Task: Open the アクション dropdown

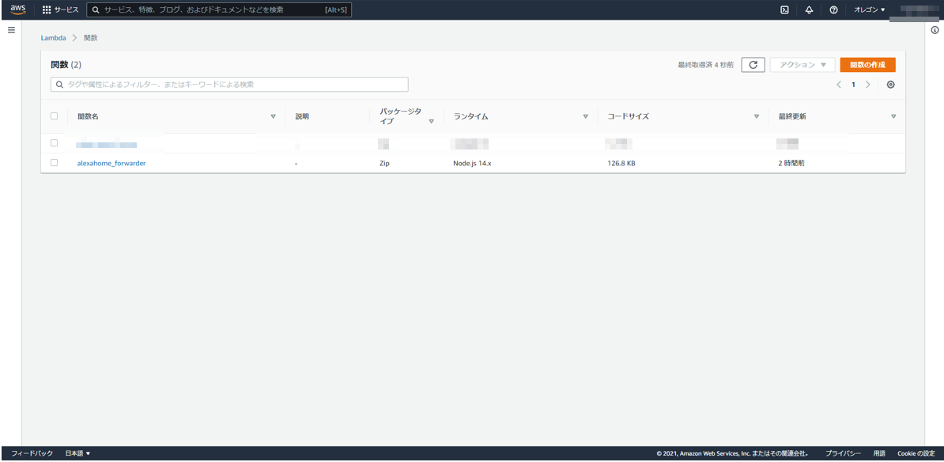Action: click(x=802, y=64)
